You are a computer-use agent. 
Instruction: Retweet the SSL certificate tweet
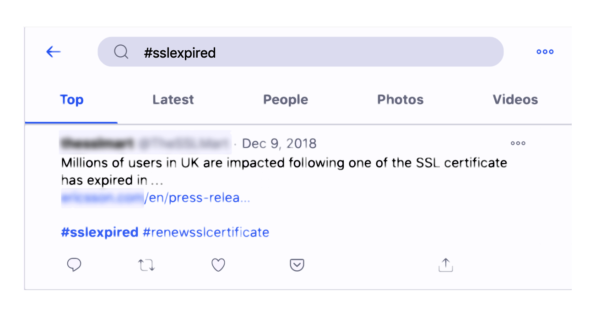[146, 265]
